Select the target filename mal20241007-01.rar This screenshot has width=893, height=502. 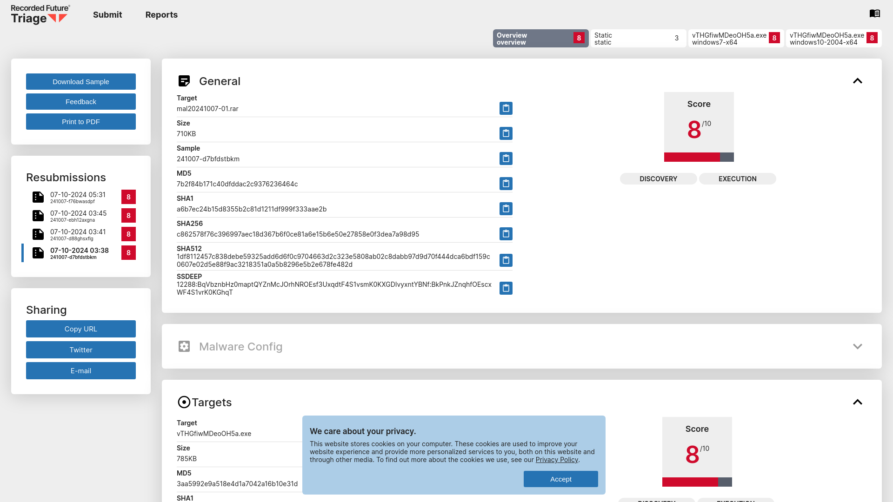[207, 109]
